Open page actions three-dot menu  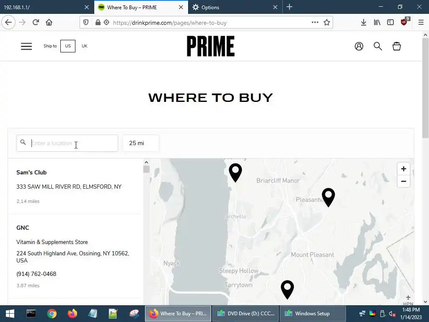(315, 23)
